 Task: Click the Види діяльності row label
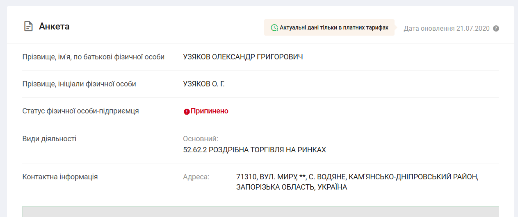(49, 139)
